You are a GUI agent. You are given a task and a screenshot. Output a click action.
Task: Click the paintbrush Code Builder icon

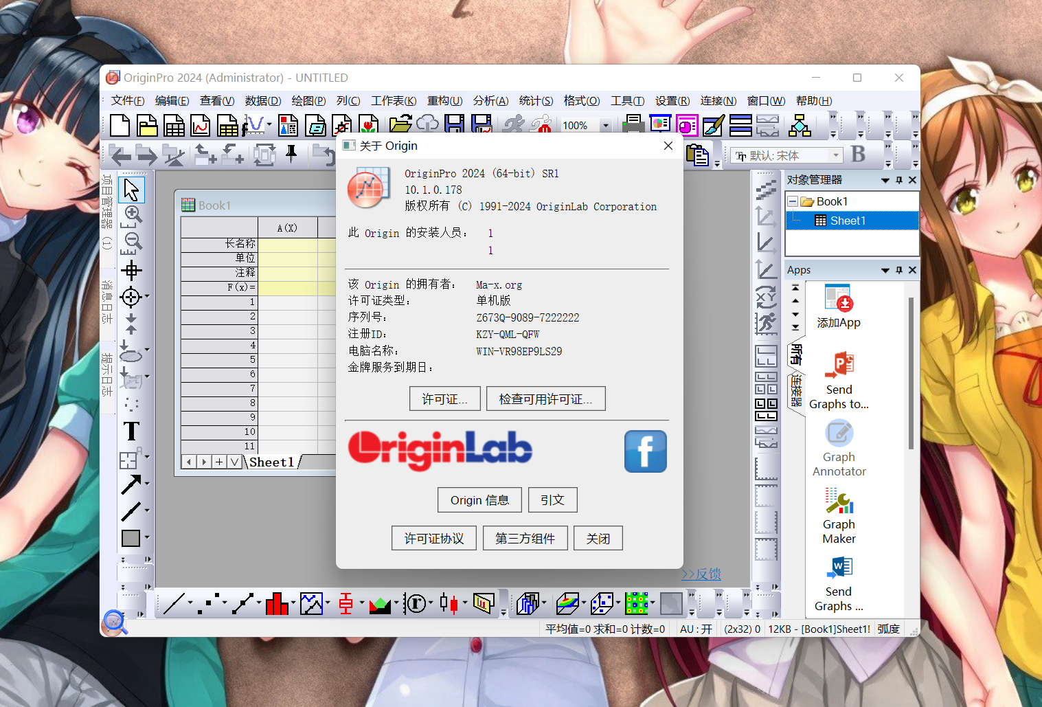[x=714, y=125]
